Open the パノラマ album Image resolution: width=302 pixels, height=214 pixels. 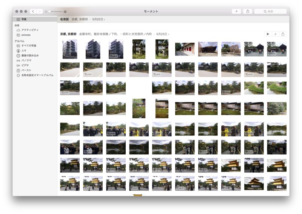point(26,60)
